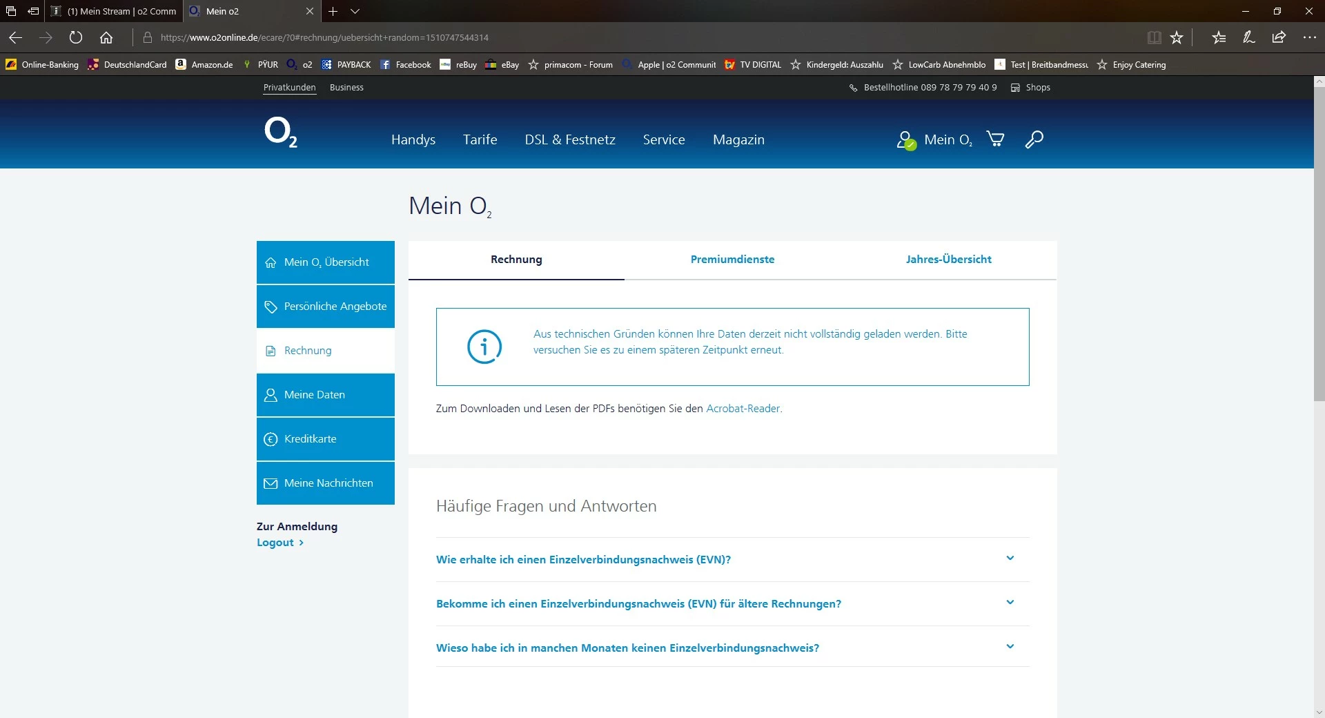
Task: Click the Bestellhotline phone number
Action: coord(923,88)
